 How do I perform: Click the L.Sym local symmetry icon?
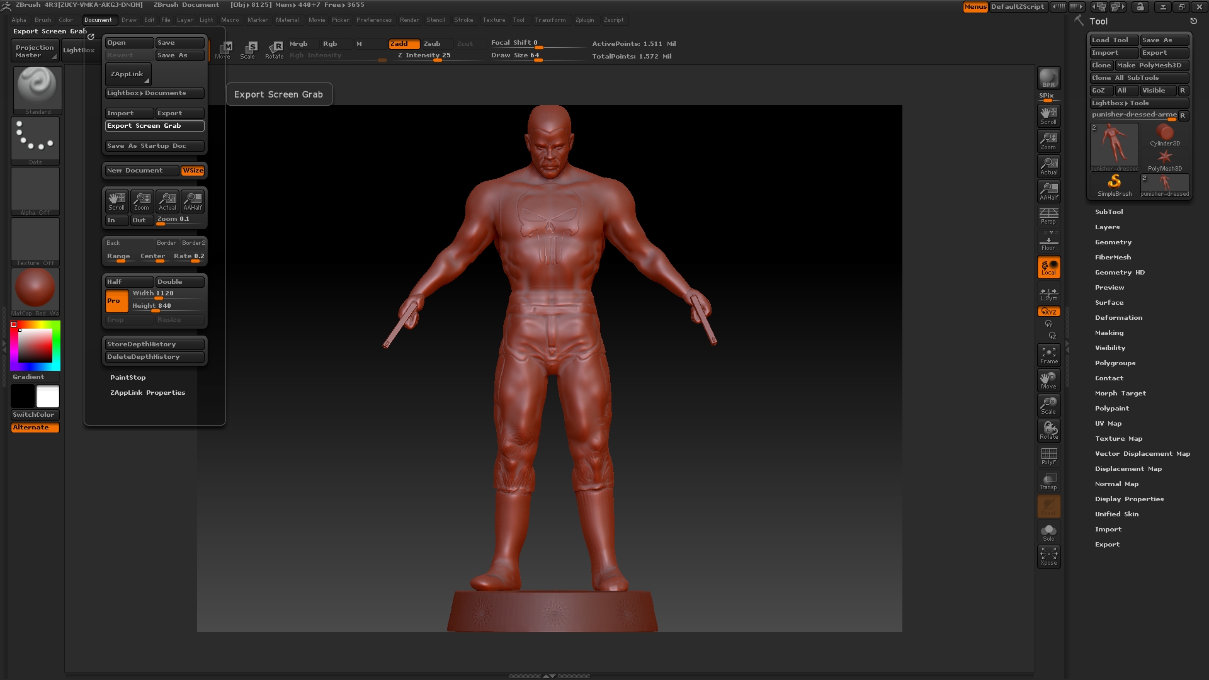pos(1048,294)
